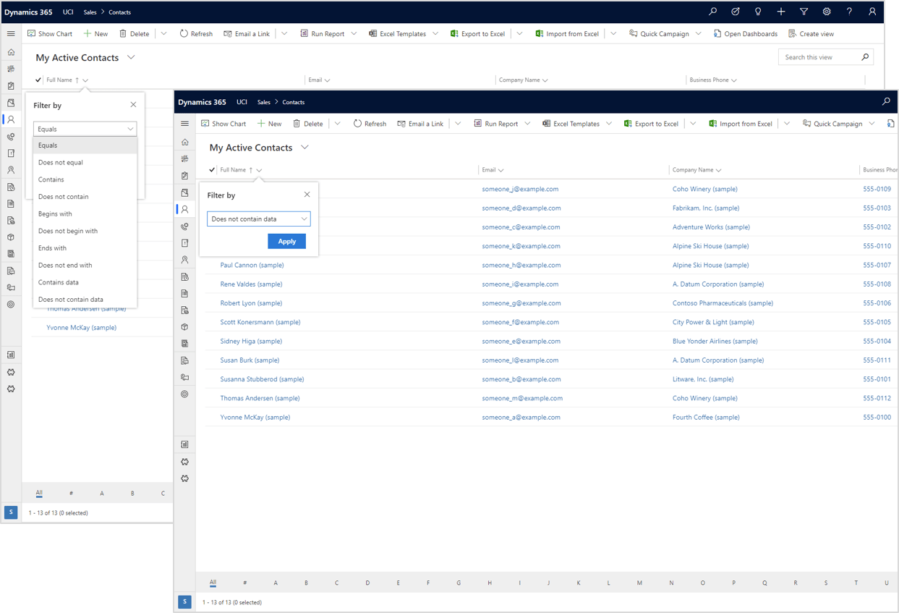The height and width of the screenshot is (613, 899).
Task: Click Sales in the breadcrumb navigation
Action: (90, 12)
